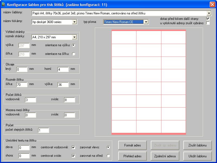The width and height of the screenshot is (217, 163).
Task: Click Počet štítků svisle field
Action: click(x=70, y=100)
